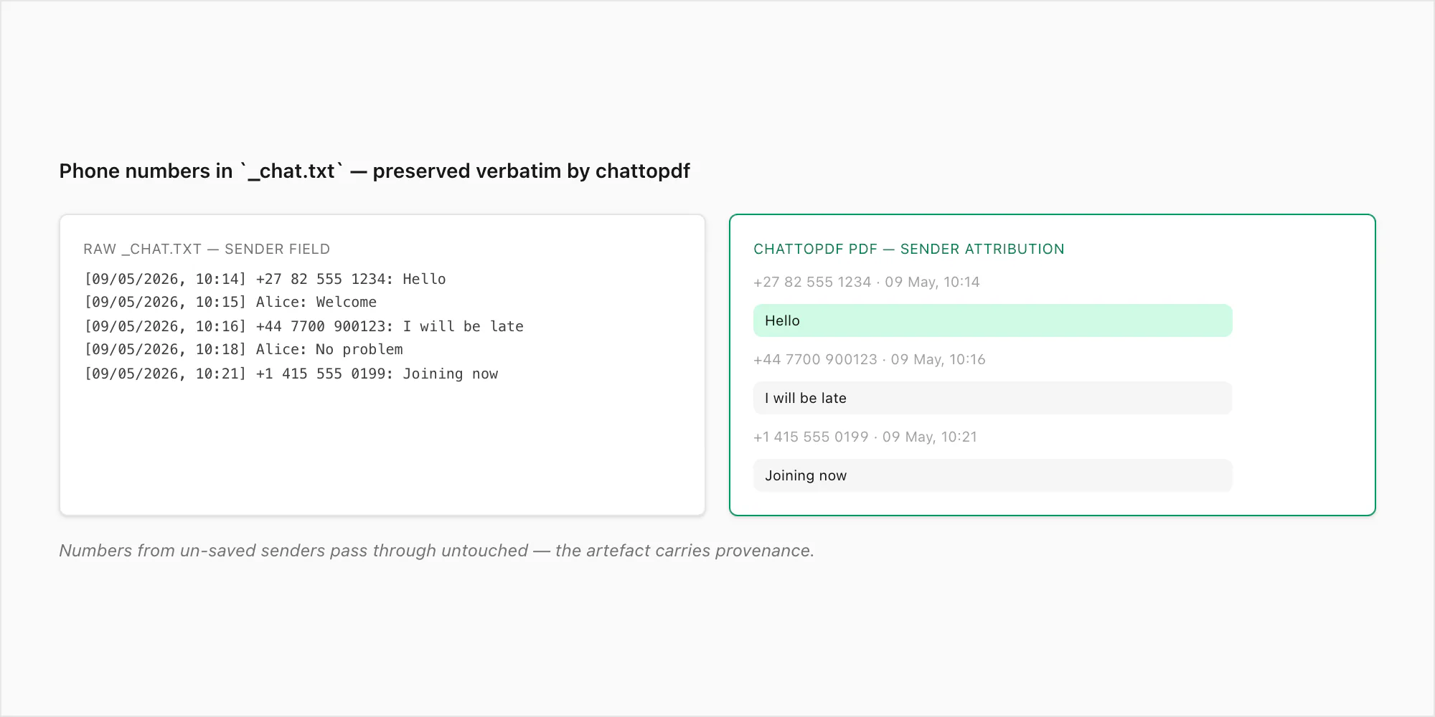Click the timestamp [09/05/2026, 10:21] in raw log
Image resolution: width=1435 pixels, height=717 pixels.
pyautogui.click(x=165, y=374)
